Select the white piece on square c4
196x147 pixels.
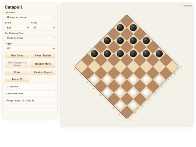pyautogui.click(x=120, y=79)
